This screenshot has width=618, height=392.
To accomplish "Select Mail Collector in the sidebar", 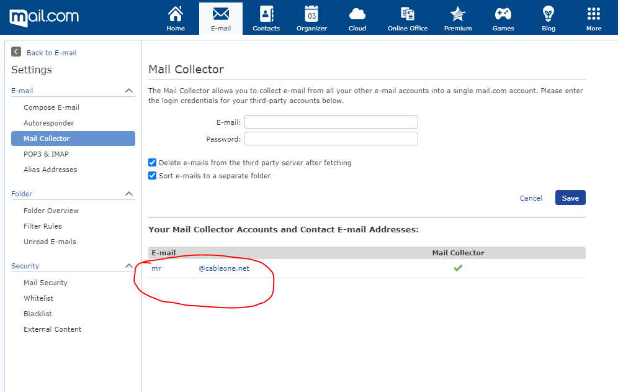I will click(x=73, y=139).
